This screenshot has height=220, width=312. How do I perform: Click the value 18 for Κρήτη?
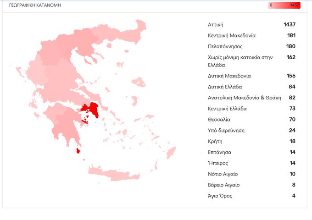293,141
